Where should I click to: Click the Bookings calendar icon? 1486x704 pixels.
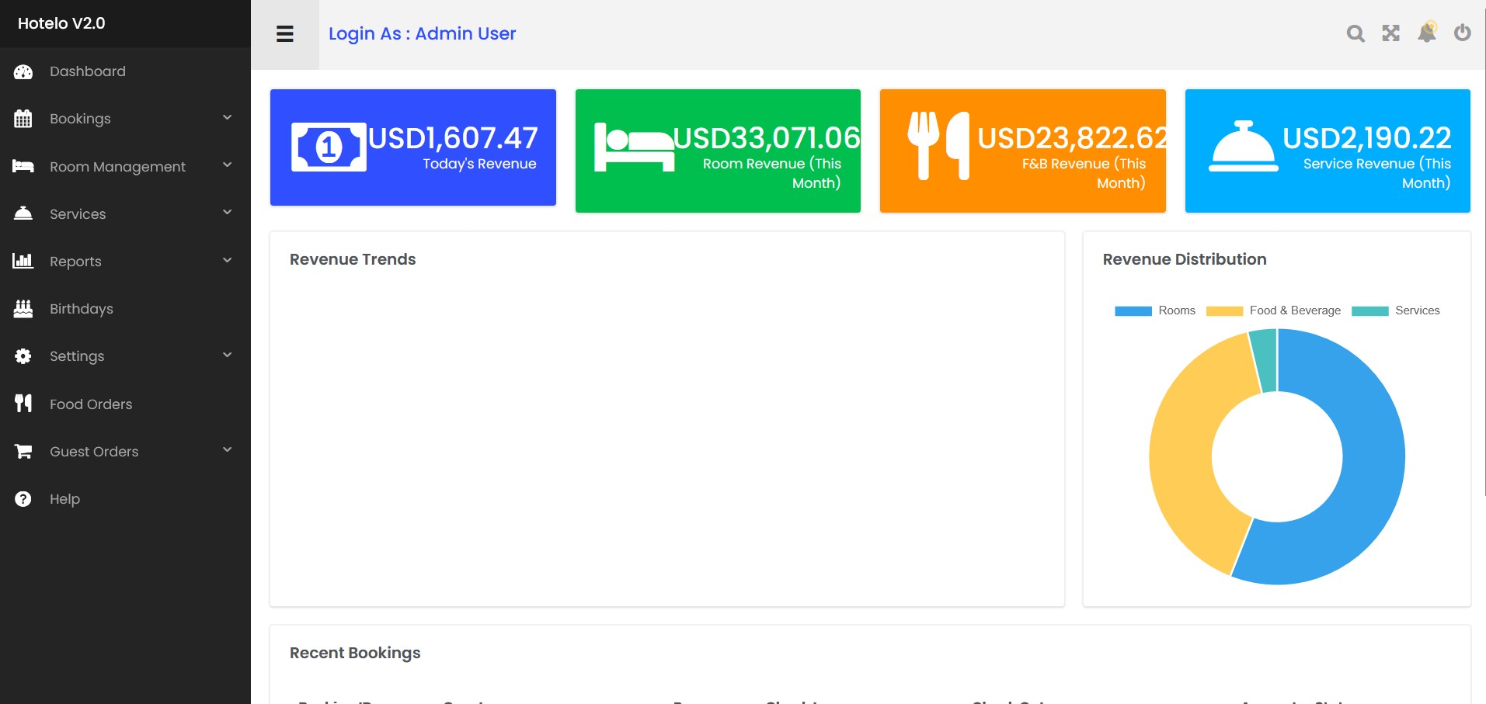tap(23, 119)
